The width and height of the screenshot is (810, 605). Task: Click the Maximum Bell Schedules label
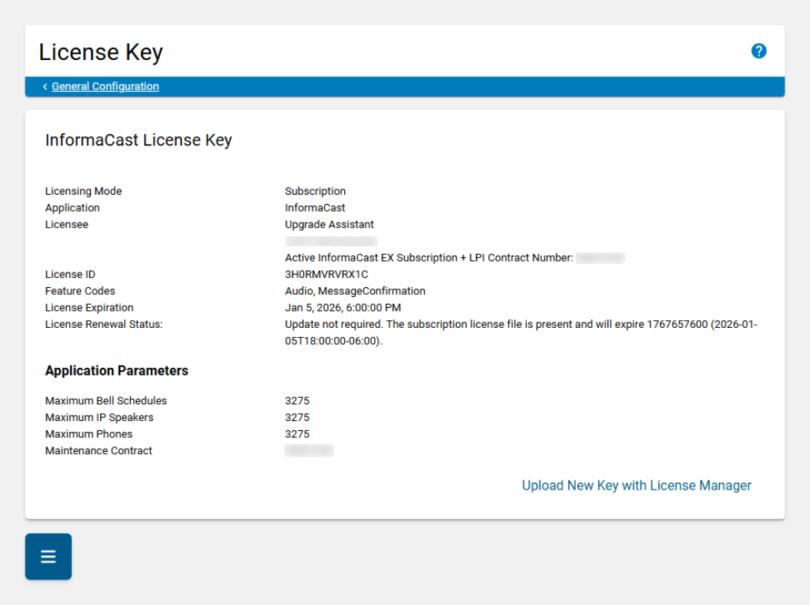tap(106, 401)
